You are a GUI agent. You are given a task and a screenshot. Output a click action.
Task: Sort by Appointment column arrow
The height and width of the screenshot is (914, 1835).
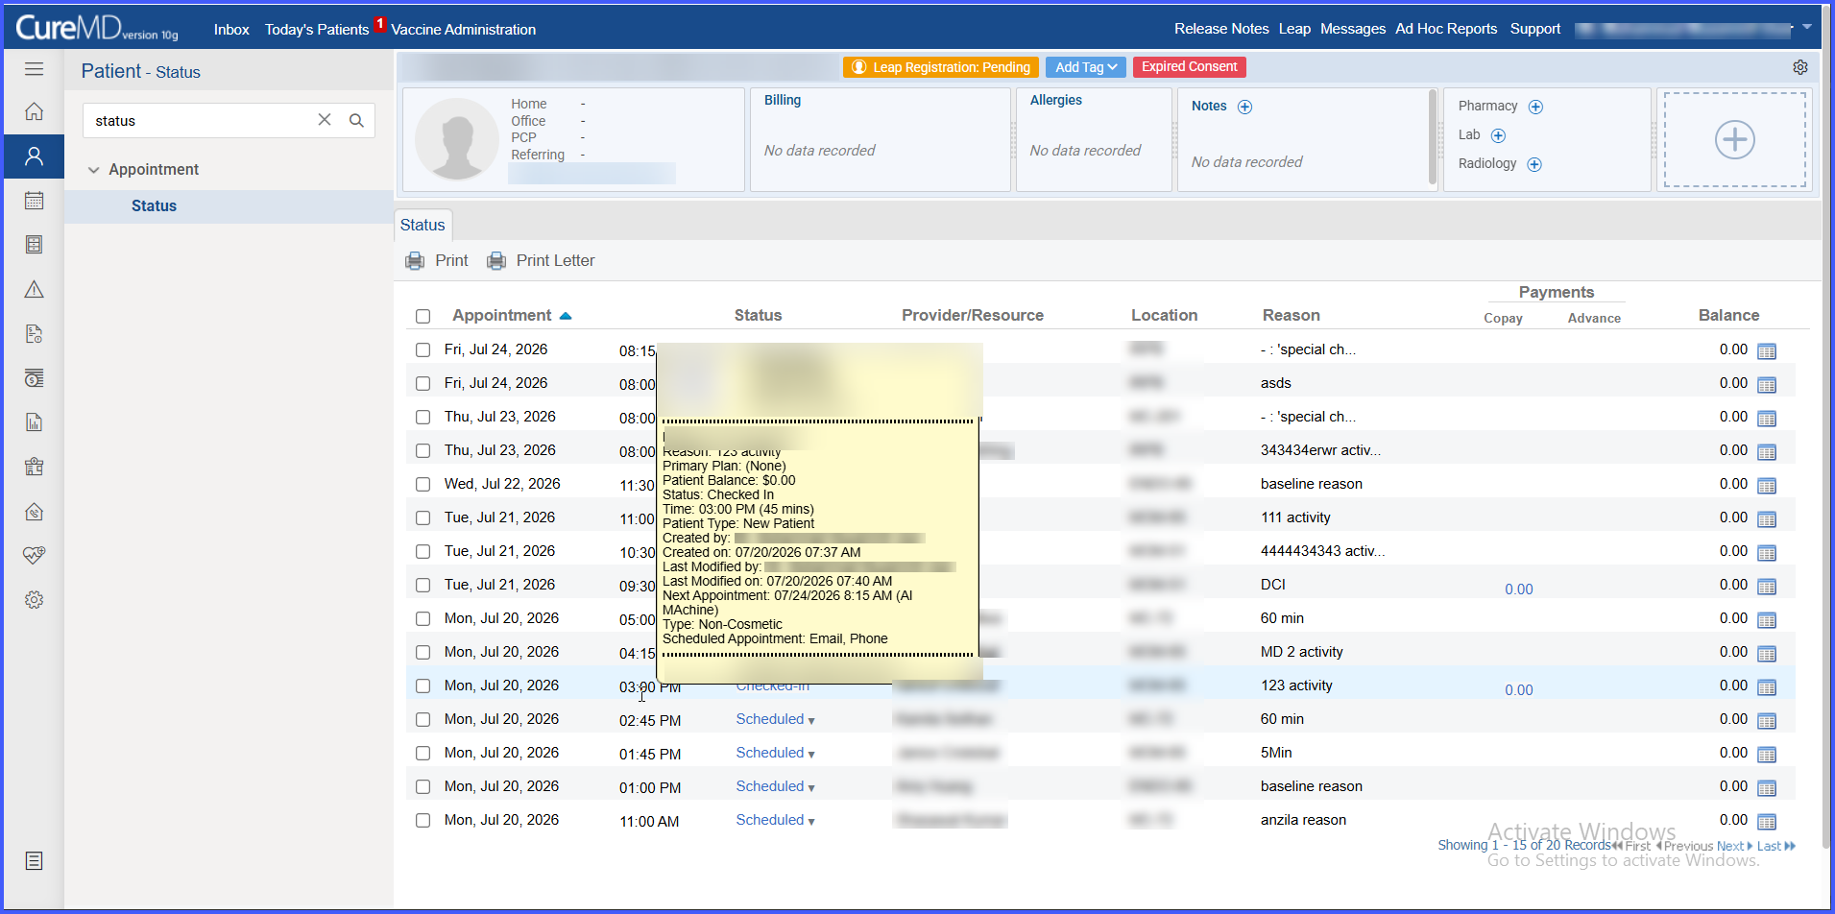(566, 316)
